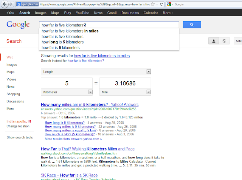Select News in left sidebar

pos(10,87)
